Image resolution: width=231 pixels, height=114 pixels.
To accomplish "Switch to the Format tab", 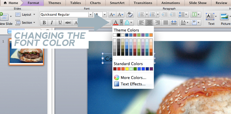I will click(33, 3).
